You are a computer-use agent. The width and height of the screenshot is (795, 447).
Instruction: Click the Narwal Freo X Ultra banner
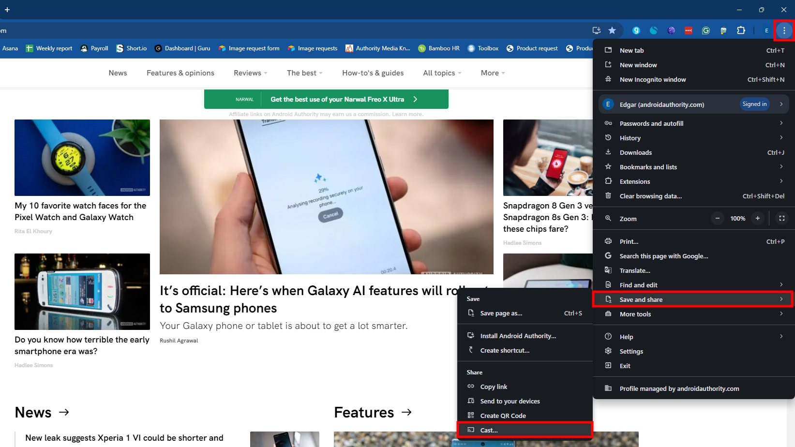coord(326,99)
